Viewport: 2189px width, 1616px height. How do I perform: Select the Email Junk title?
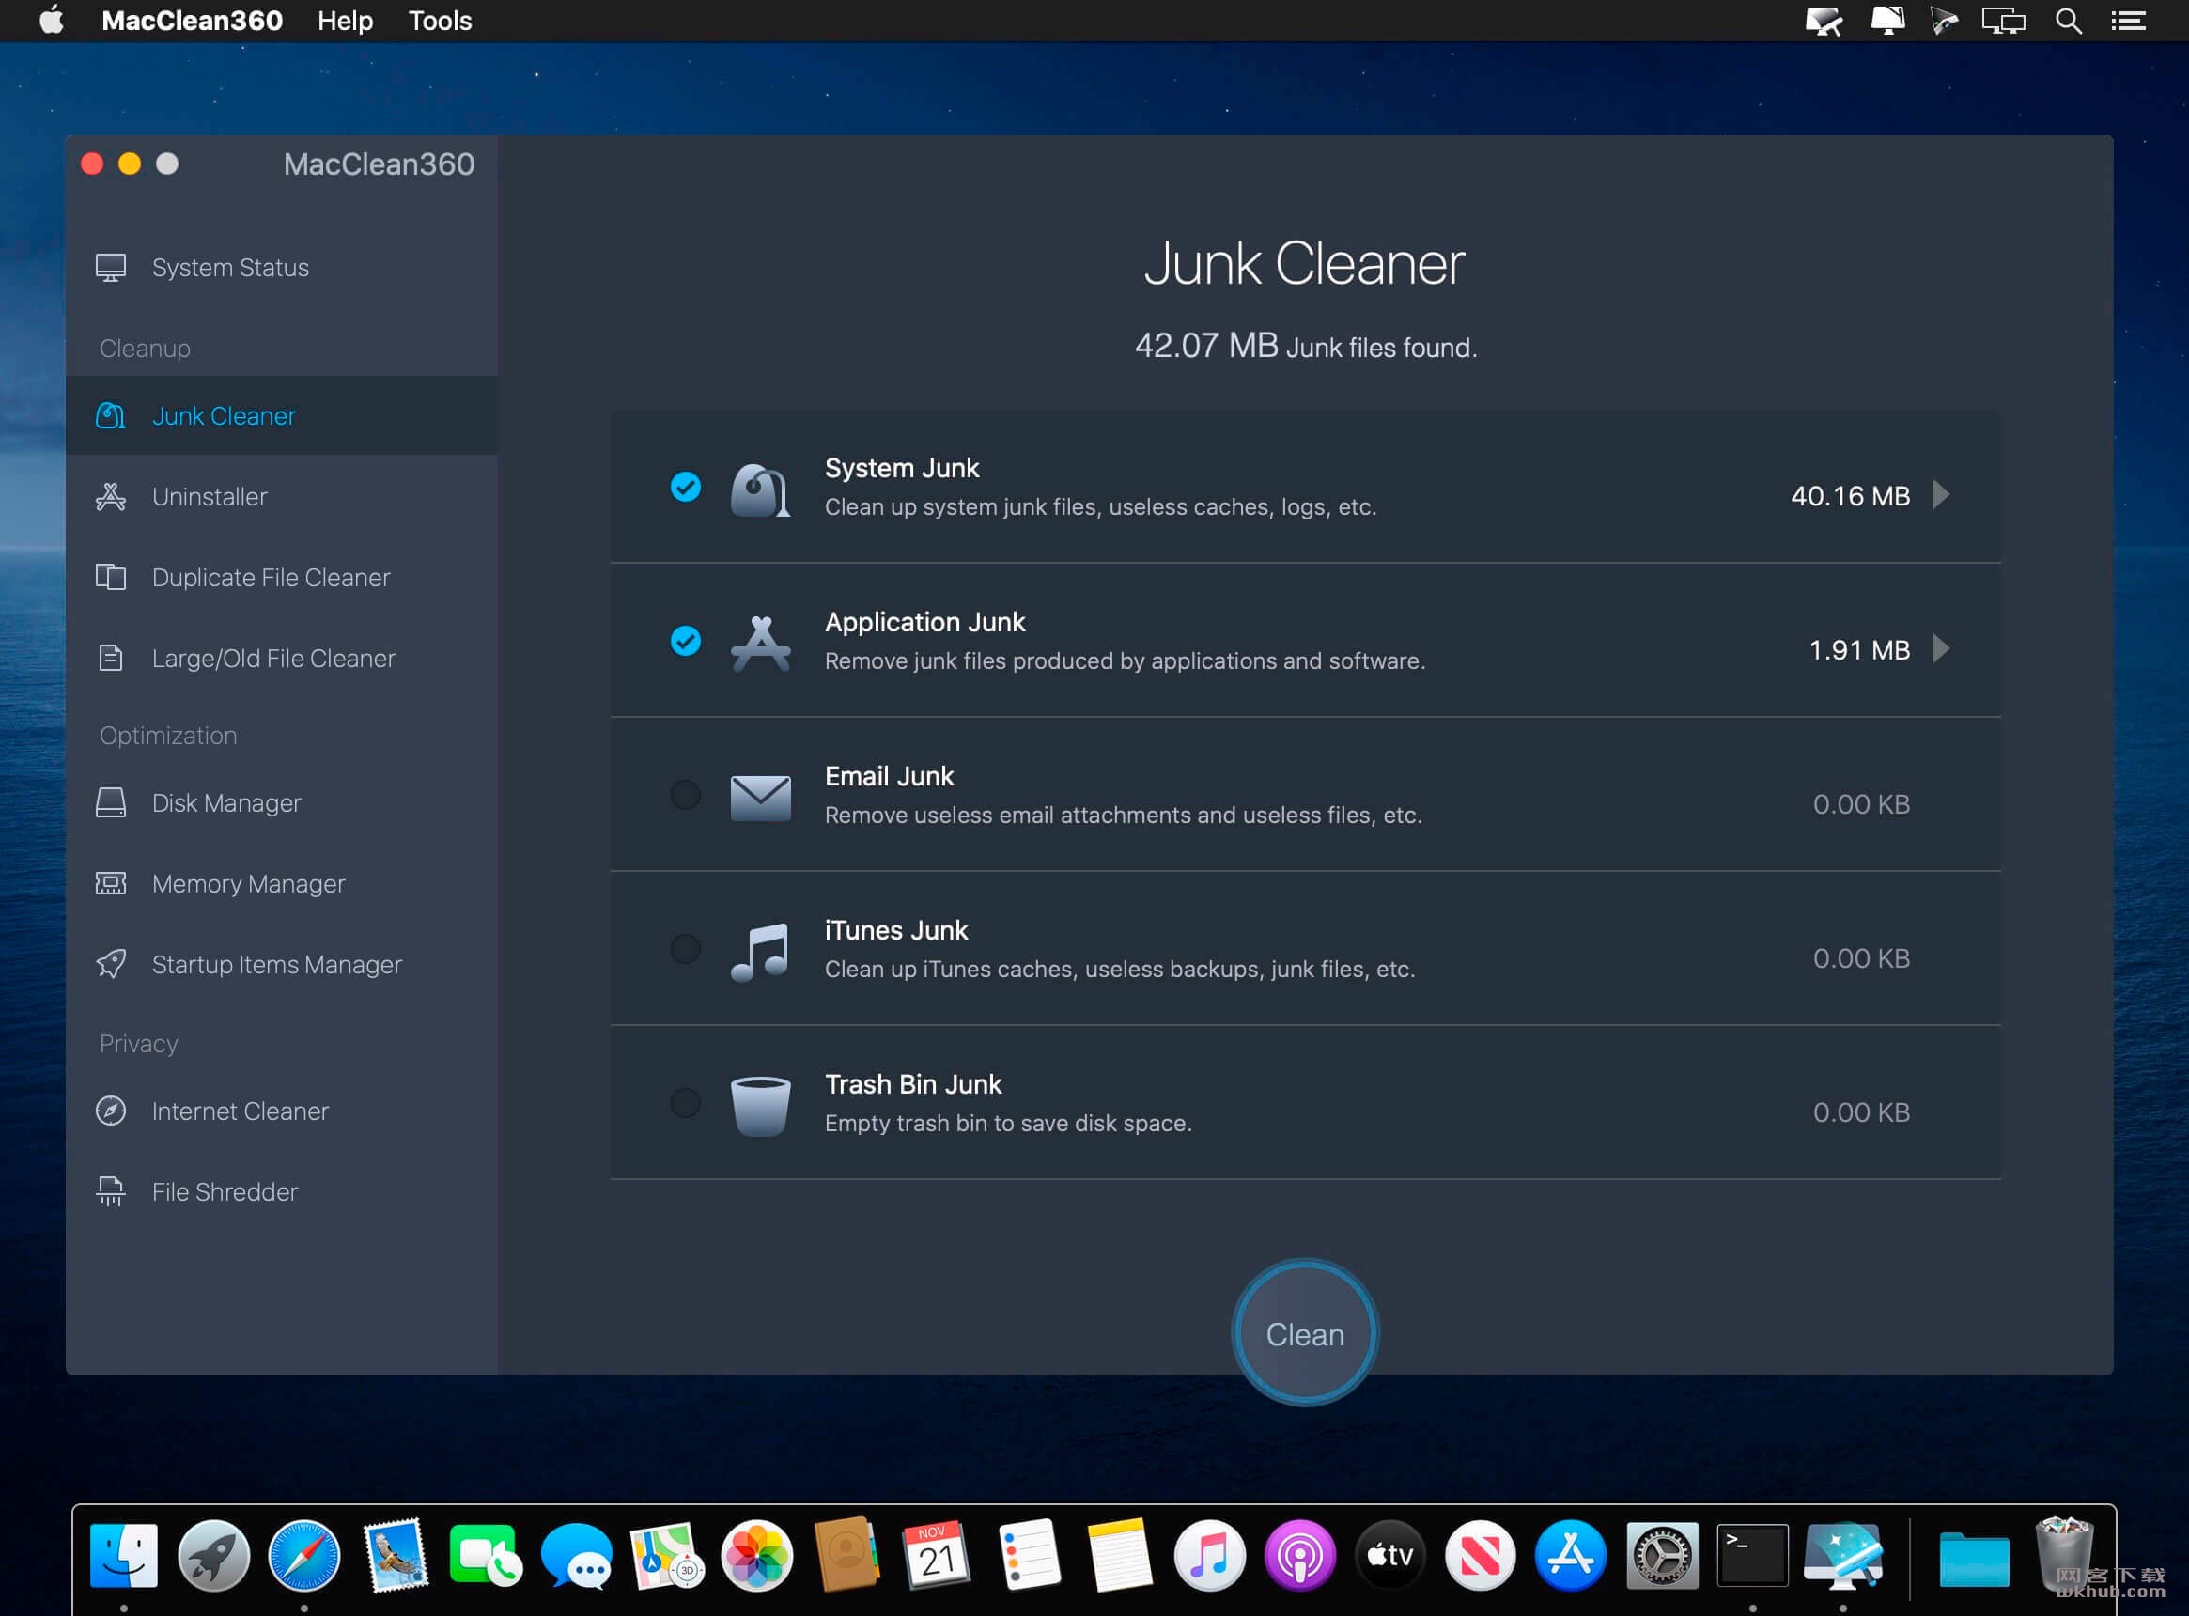pyautogui.click(x=889, y=776)
